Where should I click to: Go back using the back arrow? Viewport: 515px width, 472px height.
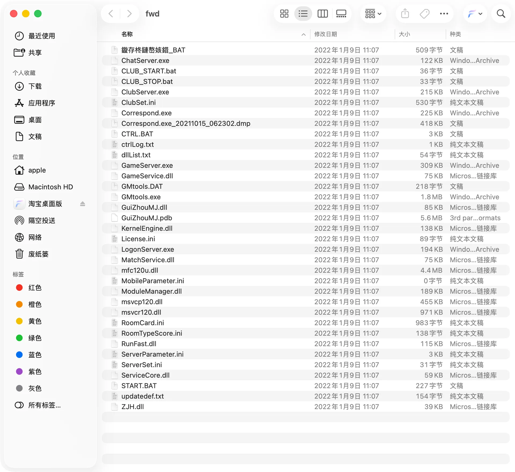[111, 14]
